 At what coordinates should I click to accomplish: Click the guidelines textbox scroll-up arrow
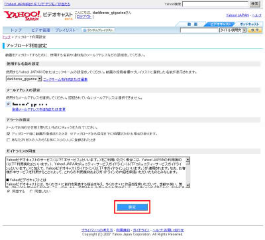(x=187, y=159)
